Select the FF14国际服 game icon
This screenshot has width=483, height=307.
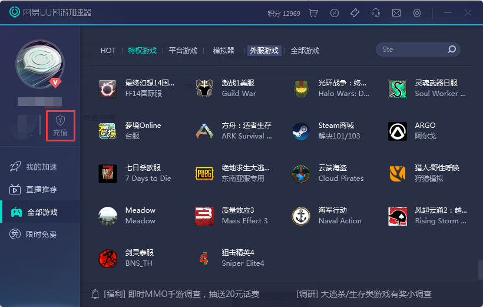[108, 89]
